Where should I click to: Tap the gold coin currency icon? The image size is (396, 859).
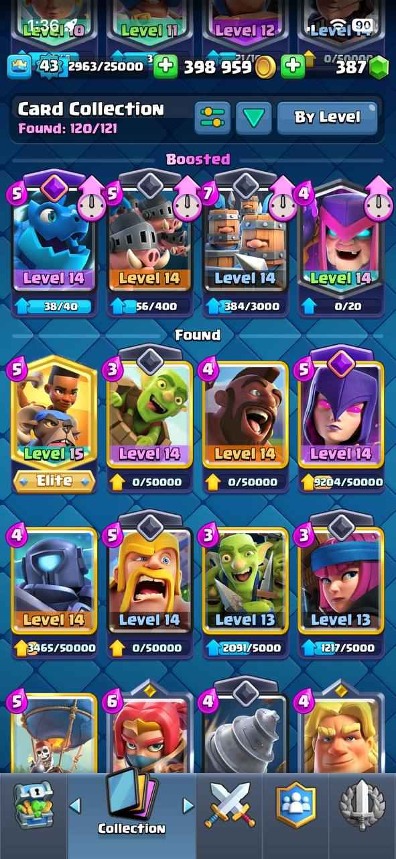pyautogui.click(x=266, y=66)
